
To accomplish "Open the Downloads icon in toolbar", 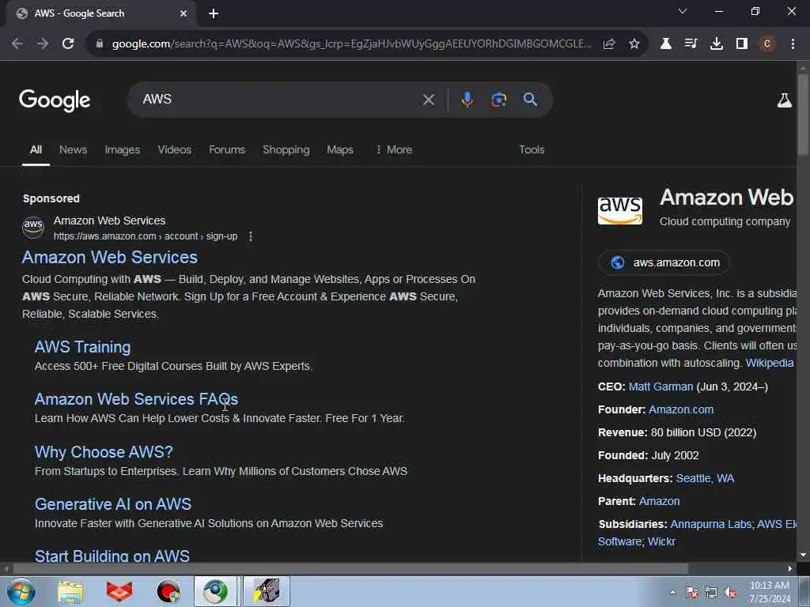I will pyautogui.click(x=717, y=44).
